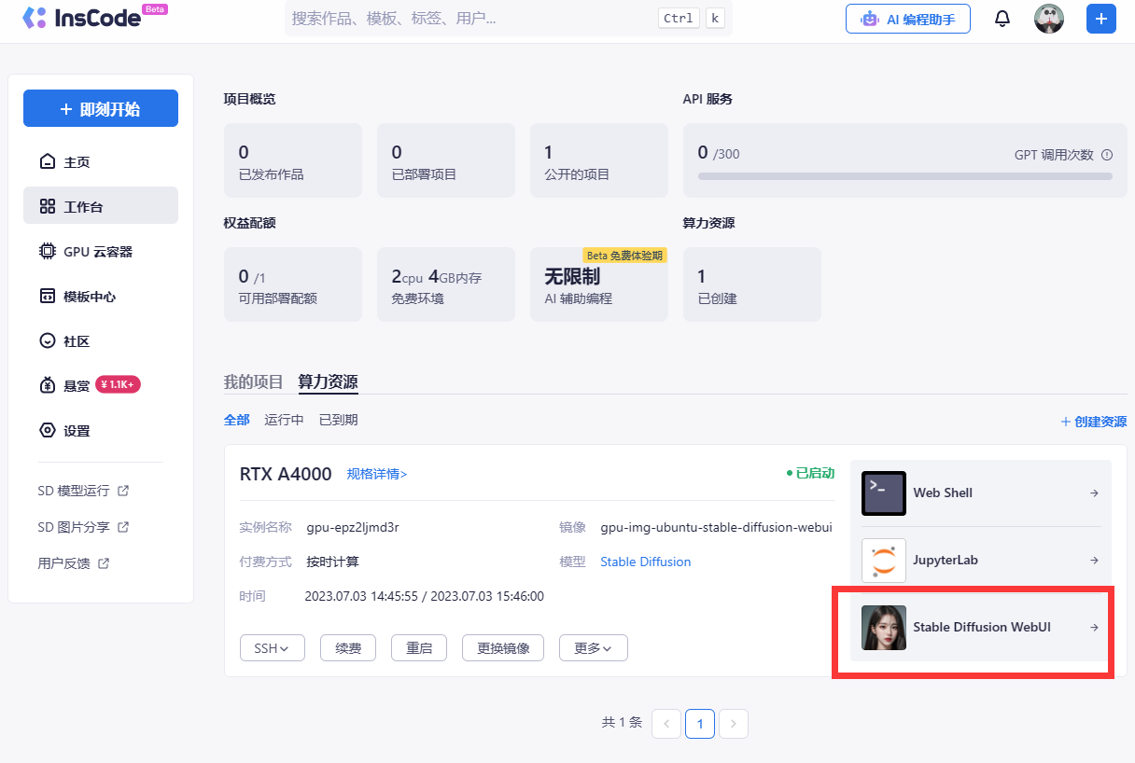Click instance name gpu-epz2ljmd3r
The image size is (1135, 763).
point(353,527)
